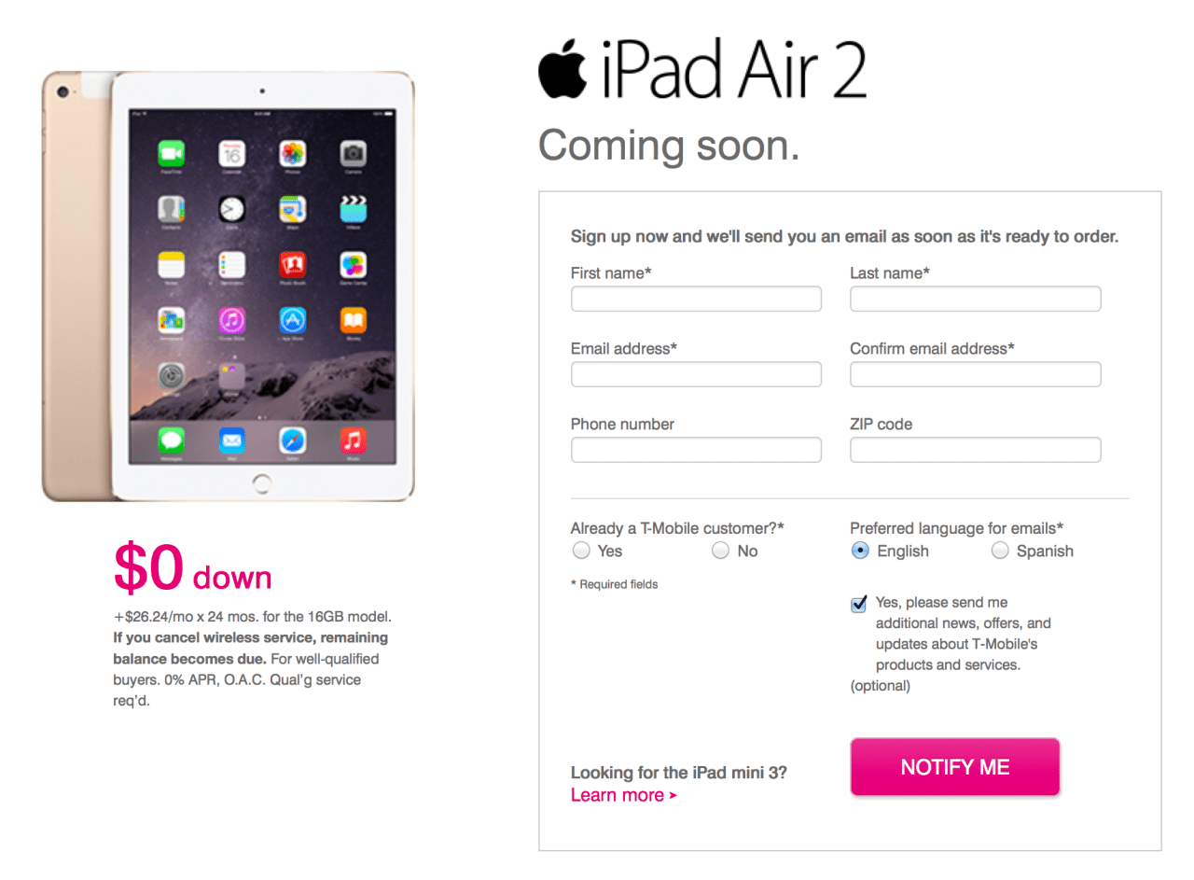Click the blue App Store icon on iPad
The width and height of the screenshot is (1194, 880).
(292, 321)
